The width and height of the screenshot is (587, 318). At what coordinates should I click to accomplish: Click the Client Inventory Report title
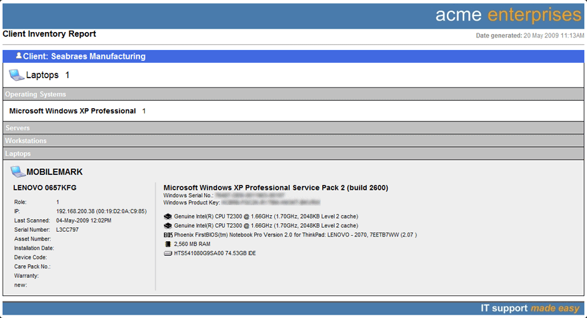click(x=49, y=34)
